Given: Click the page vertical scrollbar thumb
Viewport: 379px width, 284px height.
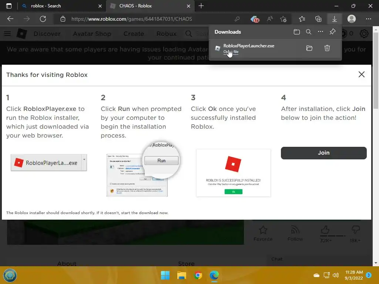Looking at the screenshot, I should (376, 70).
